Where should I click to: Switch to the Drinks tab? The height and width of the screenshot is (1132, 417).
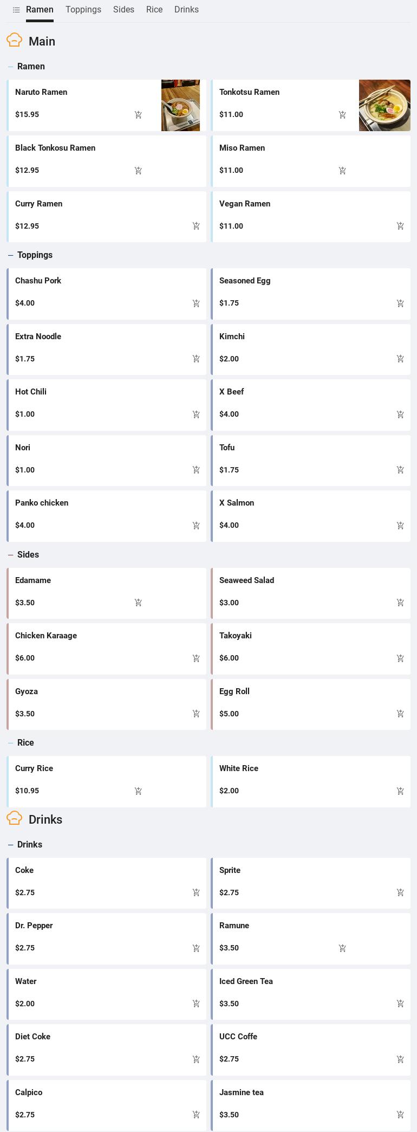pyautogui.click(x=186, y=10)
